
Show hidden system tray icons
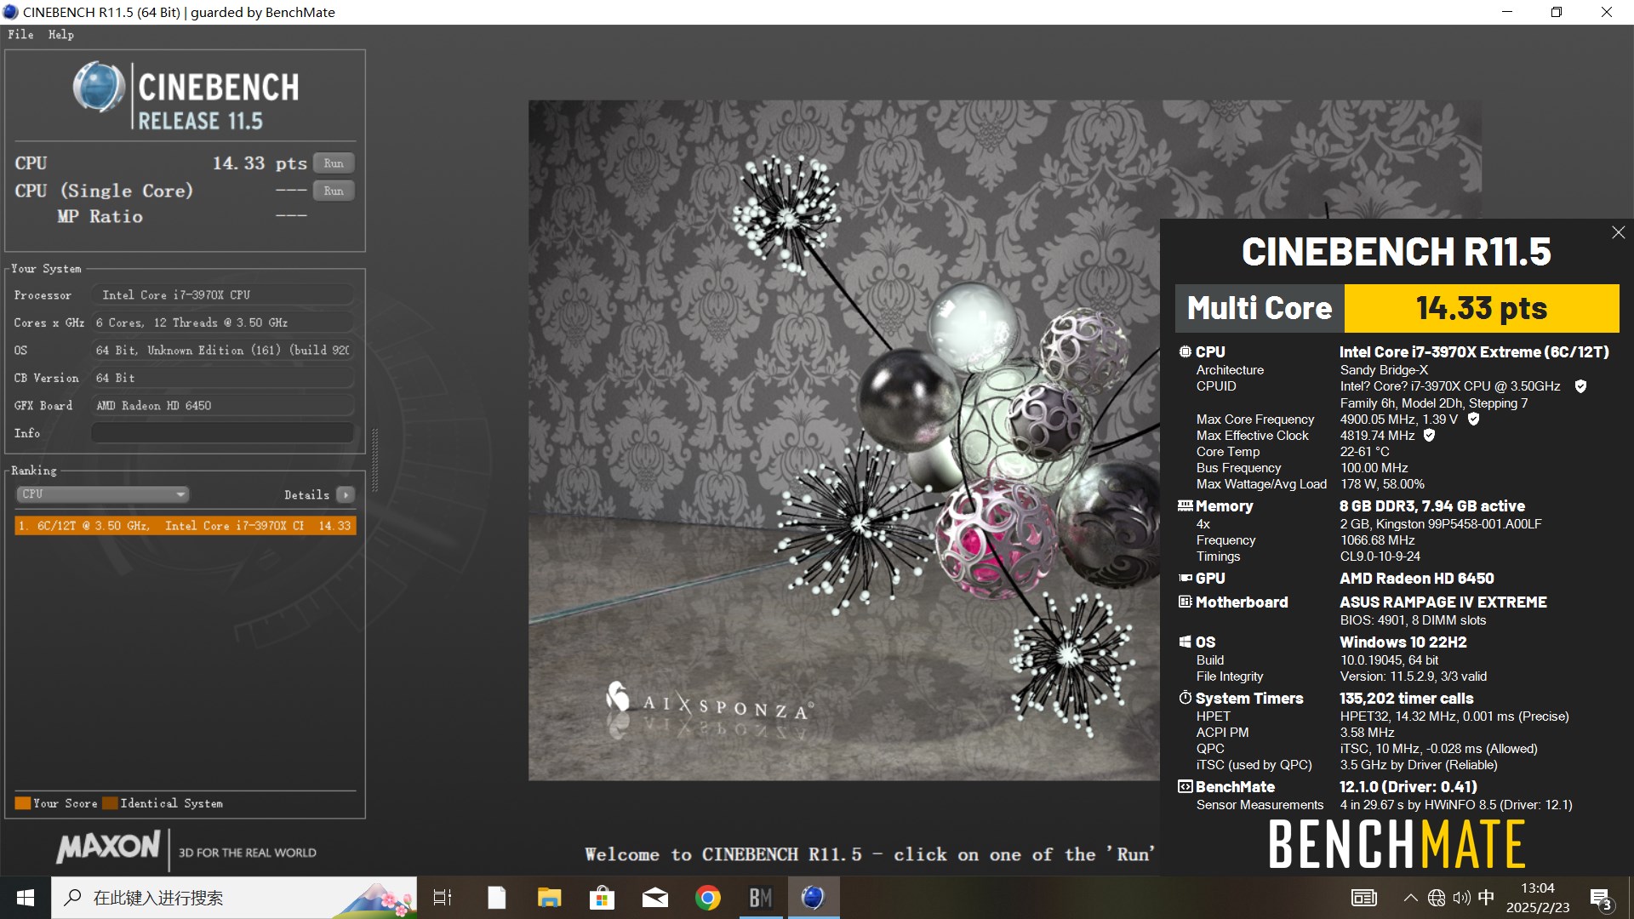[x=1410, y=898]
